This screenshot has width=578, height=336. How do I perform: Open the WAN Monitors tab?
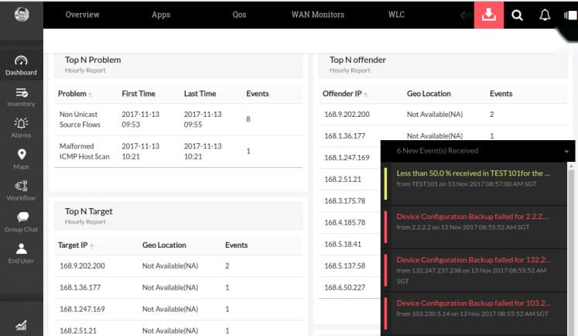pyautogui.click(x=317, y=15)
